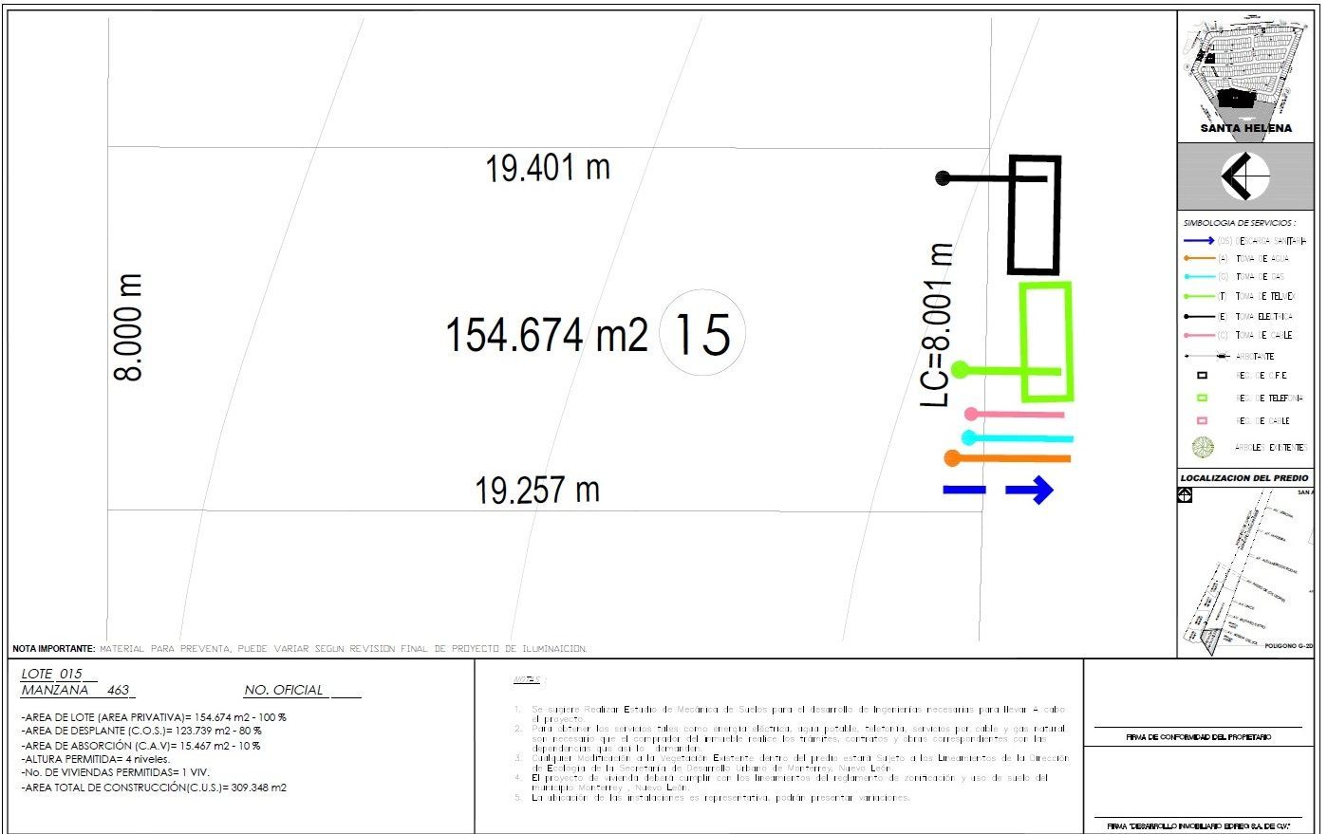
Task: Select the "POLIGONO G-2D" label on location map
Action: click(1288, 646)
